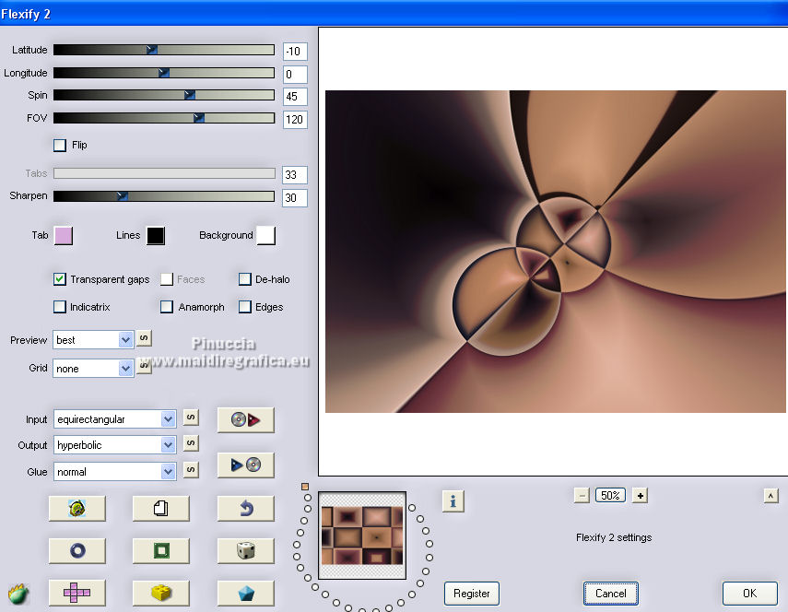
Task: Click the S button beside Input
Action: coord(191,417)
